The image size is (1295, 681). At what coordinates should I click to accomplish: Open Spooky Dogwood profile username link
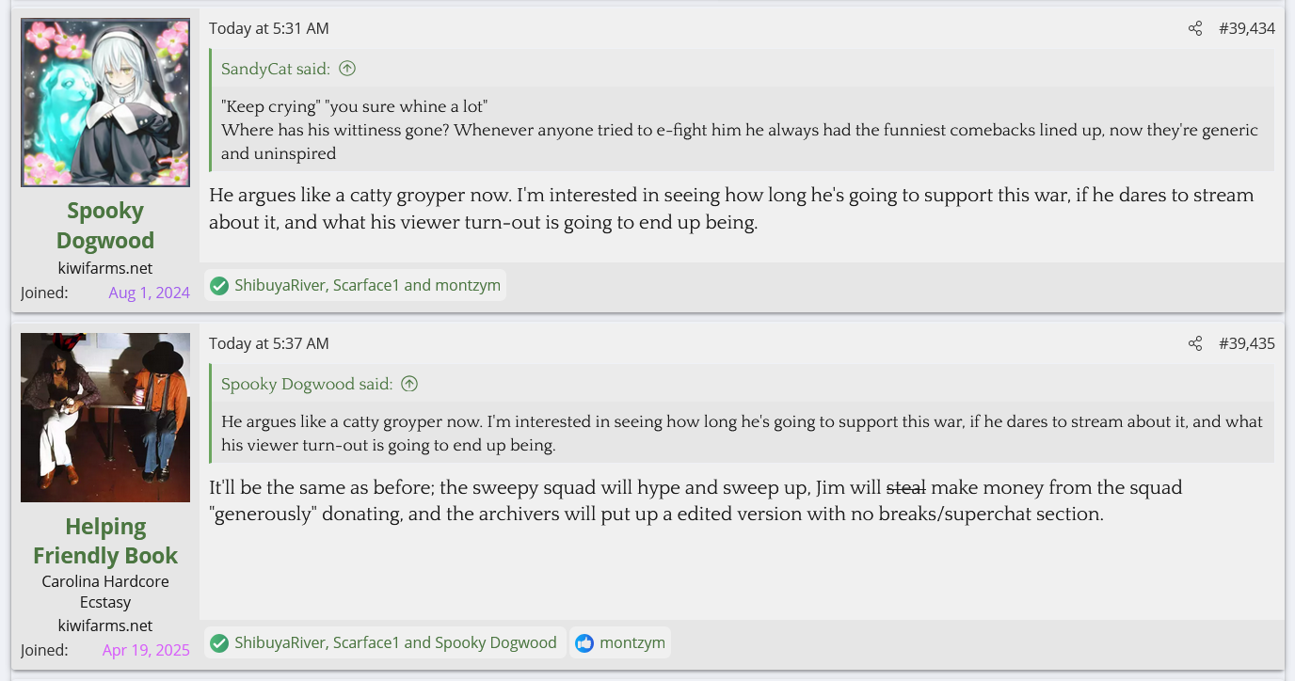click(105, 225)
